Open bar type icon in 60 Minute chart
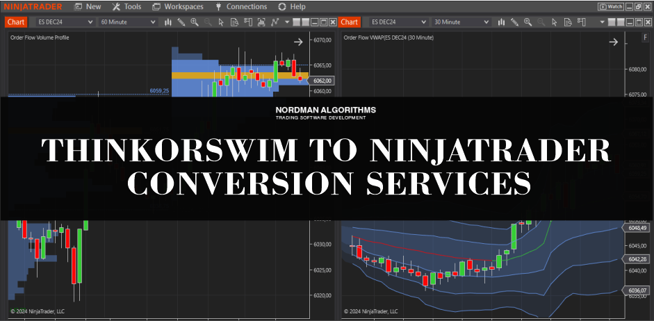Screen dimensions: 654x321 point(168,22)
